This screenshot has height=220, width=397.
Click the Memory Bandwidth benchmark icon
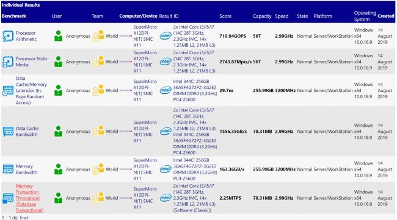point(8,169)
